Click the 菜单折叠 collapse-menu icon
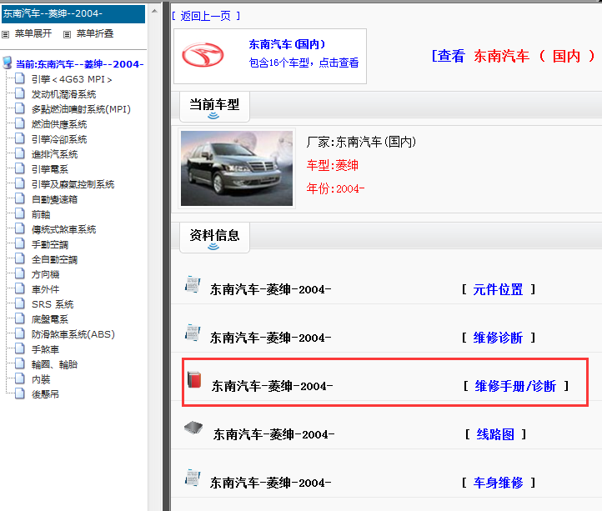The height and width of the screenshot is (511, 602). (67, 34)
